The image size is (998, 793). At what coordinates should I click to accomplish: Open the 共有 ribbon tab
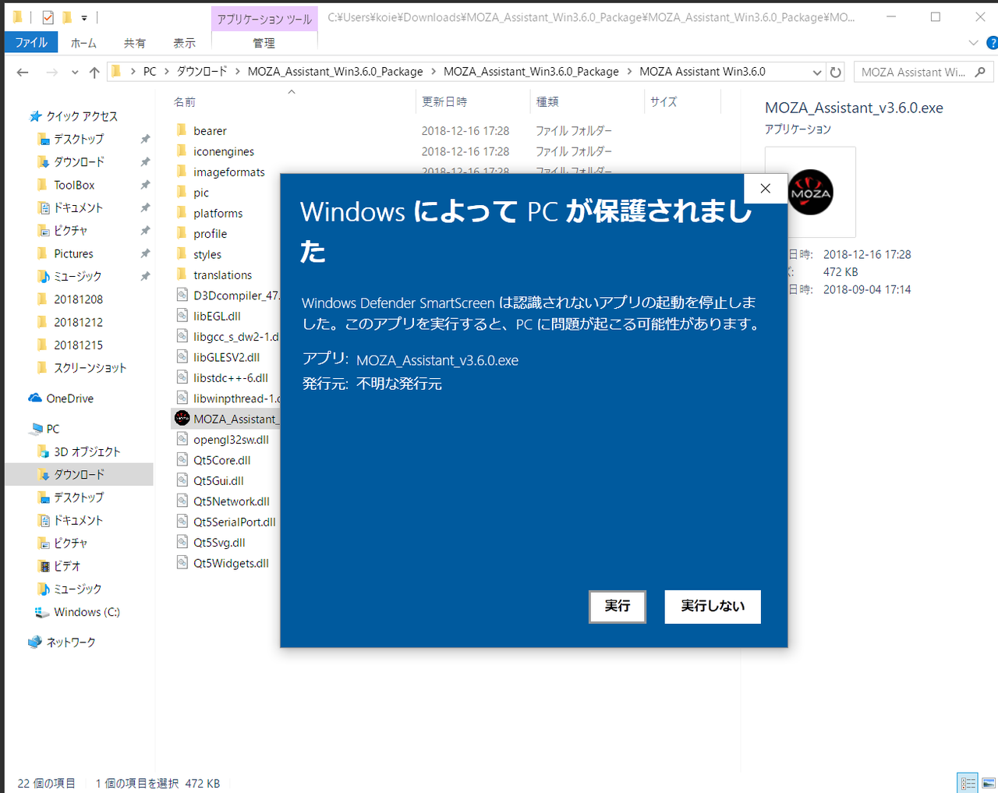click(x=135, y=43)
